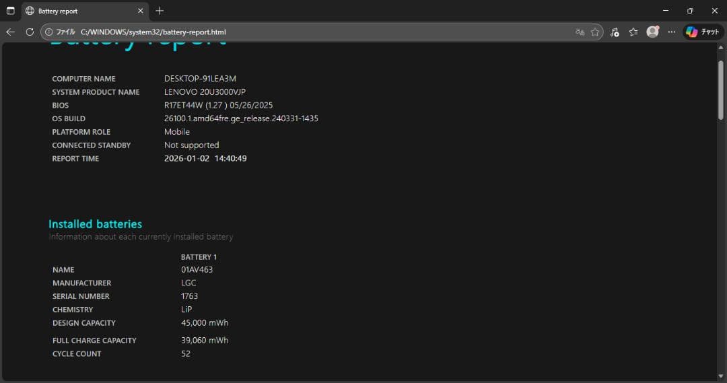Select platform role value Mobile
This screenshot has height=383, width=727.
coord(176,132)
